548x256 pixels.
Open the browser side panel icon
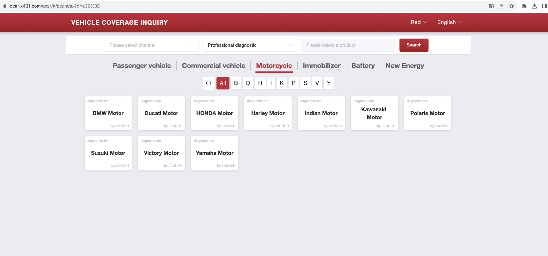(545, 6)
